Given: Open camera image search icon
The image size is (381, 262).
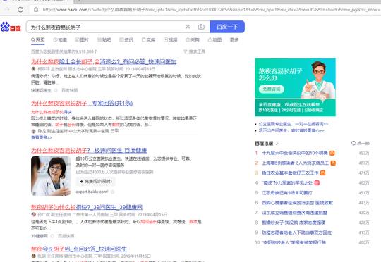Looking at the screenshot, I should (x=201, y=27).
